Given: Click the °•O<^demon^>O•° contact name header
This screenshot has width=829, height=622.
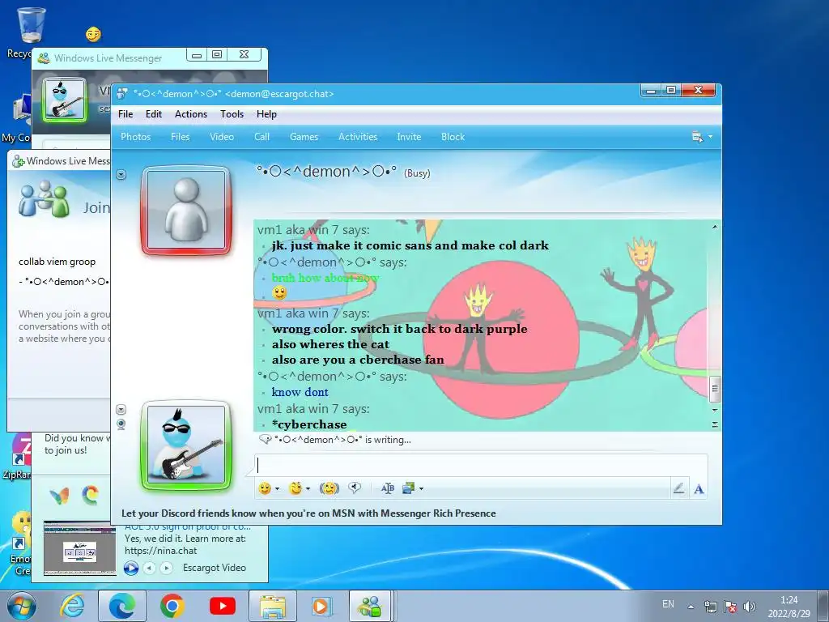Looking at the screenshot, I should 327,172.
